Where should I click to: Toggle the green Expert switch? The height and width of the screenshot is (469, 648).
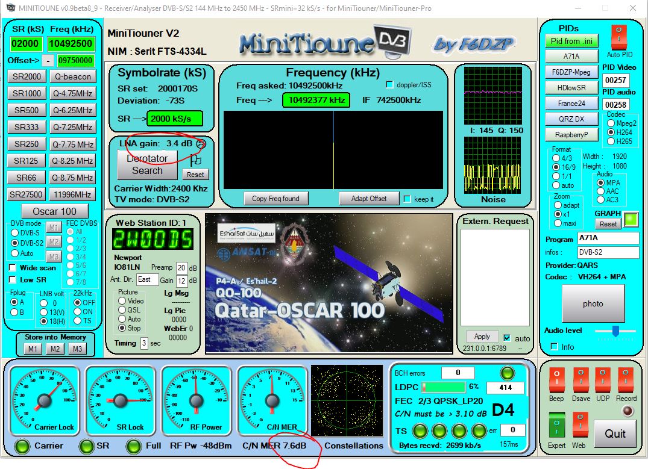[x=556, y=426]
